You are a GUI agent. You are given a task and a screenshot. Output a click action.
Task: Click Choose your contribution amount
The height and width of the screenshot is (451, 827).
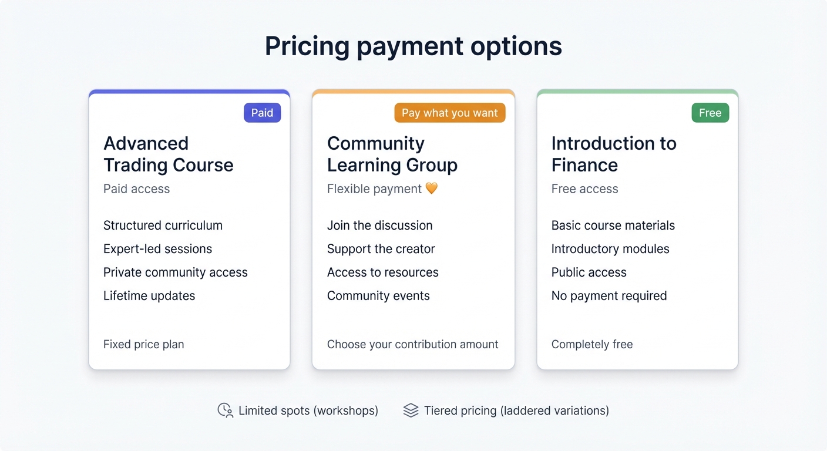click(413, 344)
